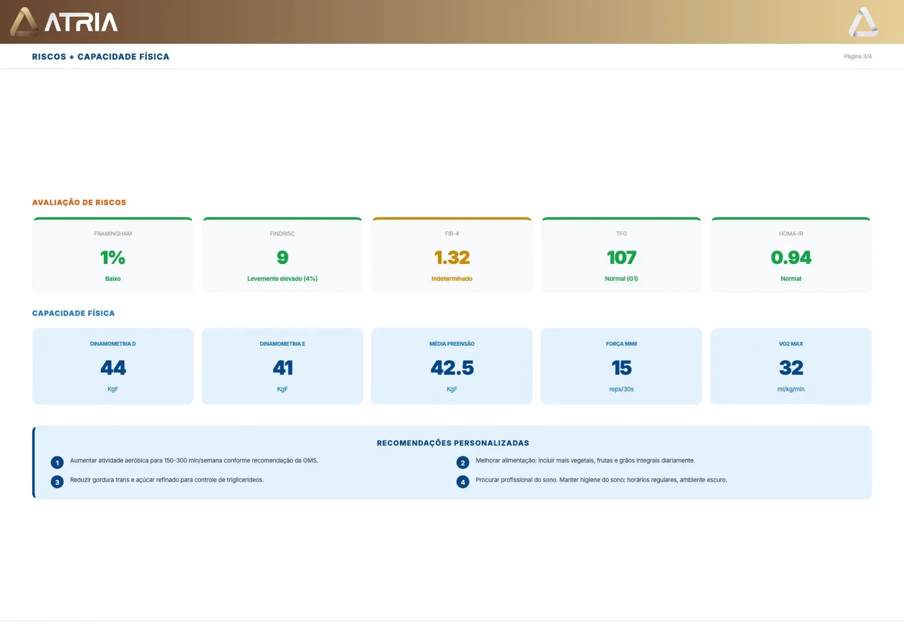Screen dimensions: 904x639
Task: Select recommendation number 1 badge
Action: tap(57, 463)
